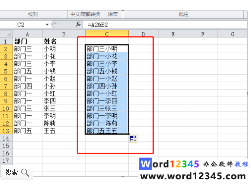Screen dimensions: 251x184
Task: Select cell 部门三张三
Action: pos(107,108)
